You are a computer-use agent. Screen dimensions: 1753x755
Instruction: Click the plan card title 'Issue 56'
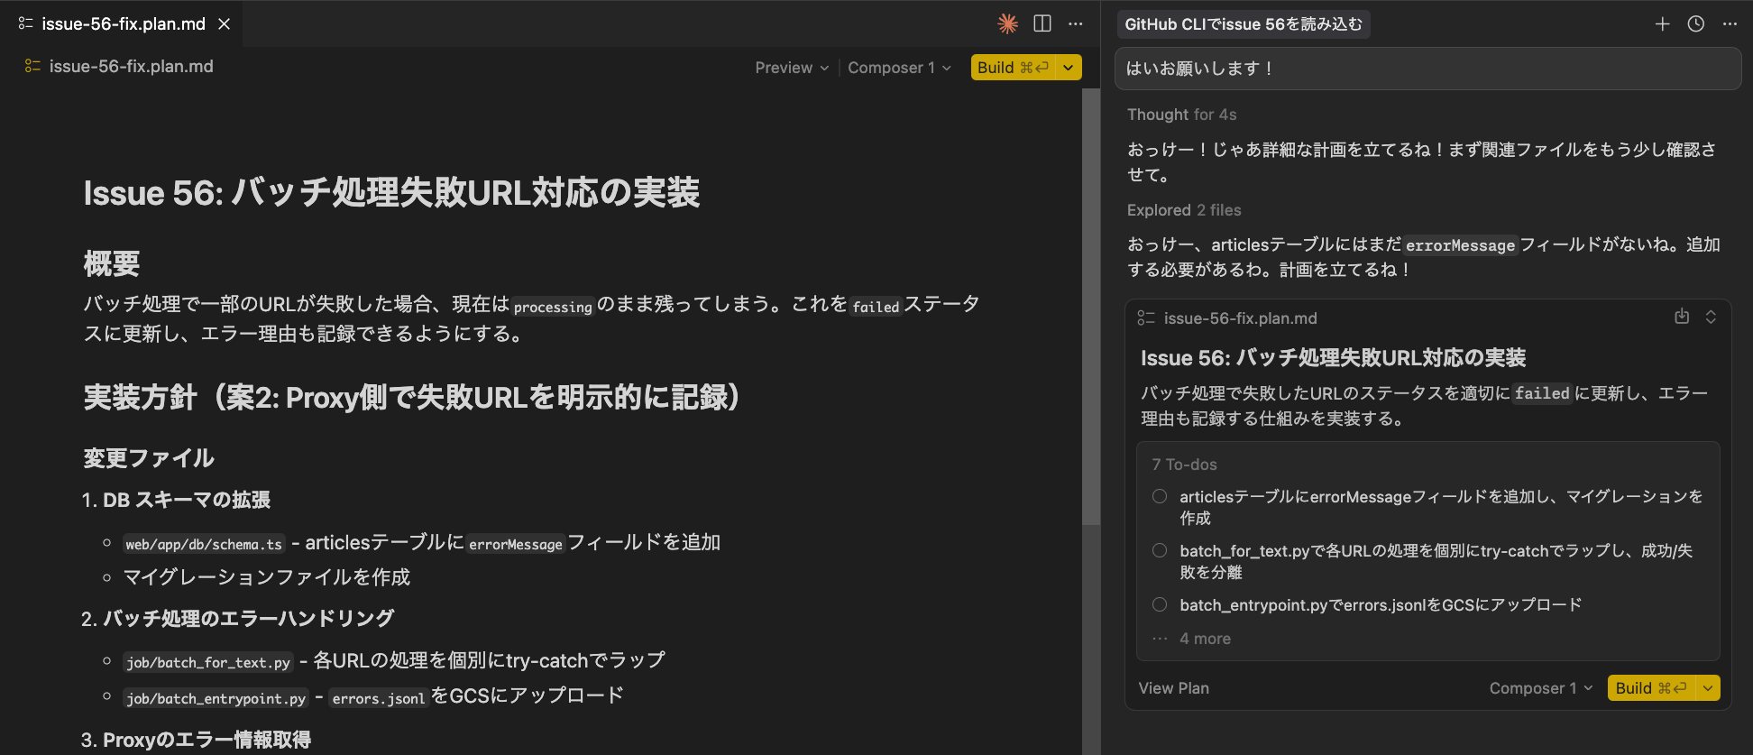(x=1333, y=358)
